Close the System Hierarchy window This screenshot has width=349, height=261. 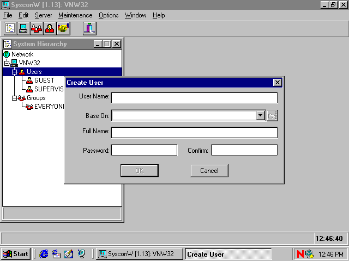(x=116, y=44)
